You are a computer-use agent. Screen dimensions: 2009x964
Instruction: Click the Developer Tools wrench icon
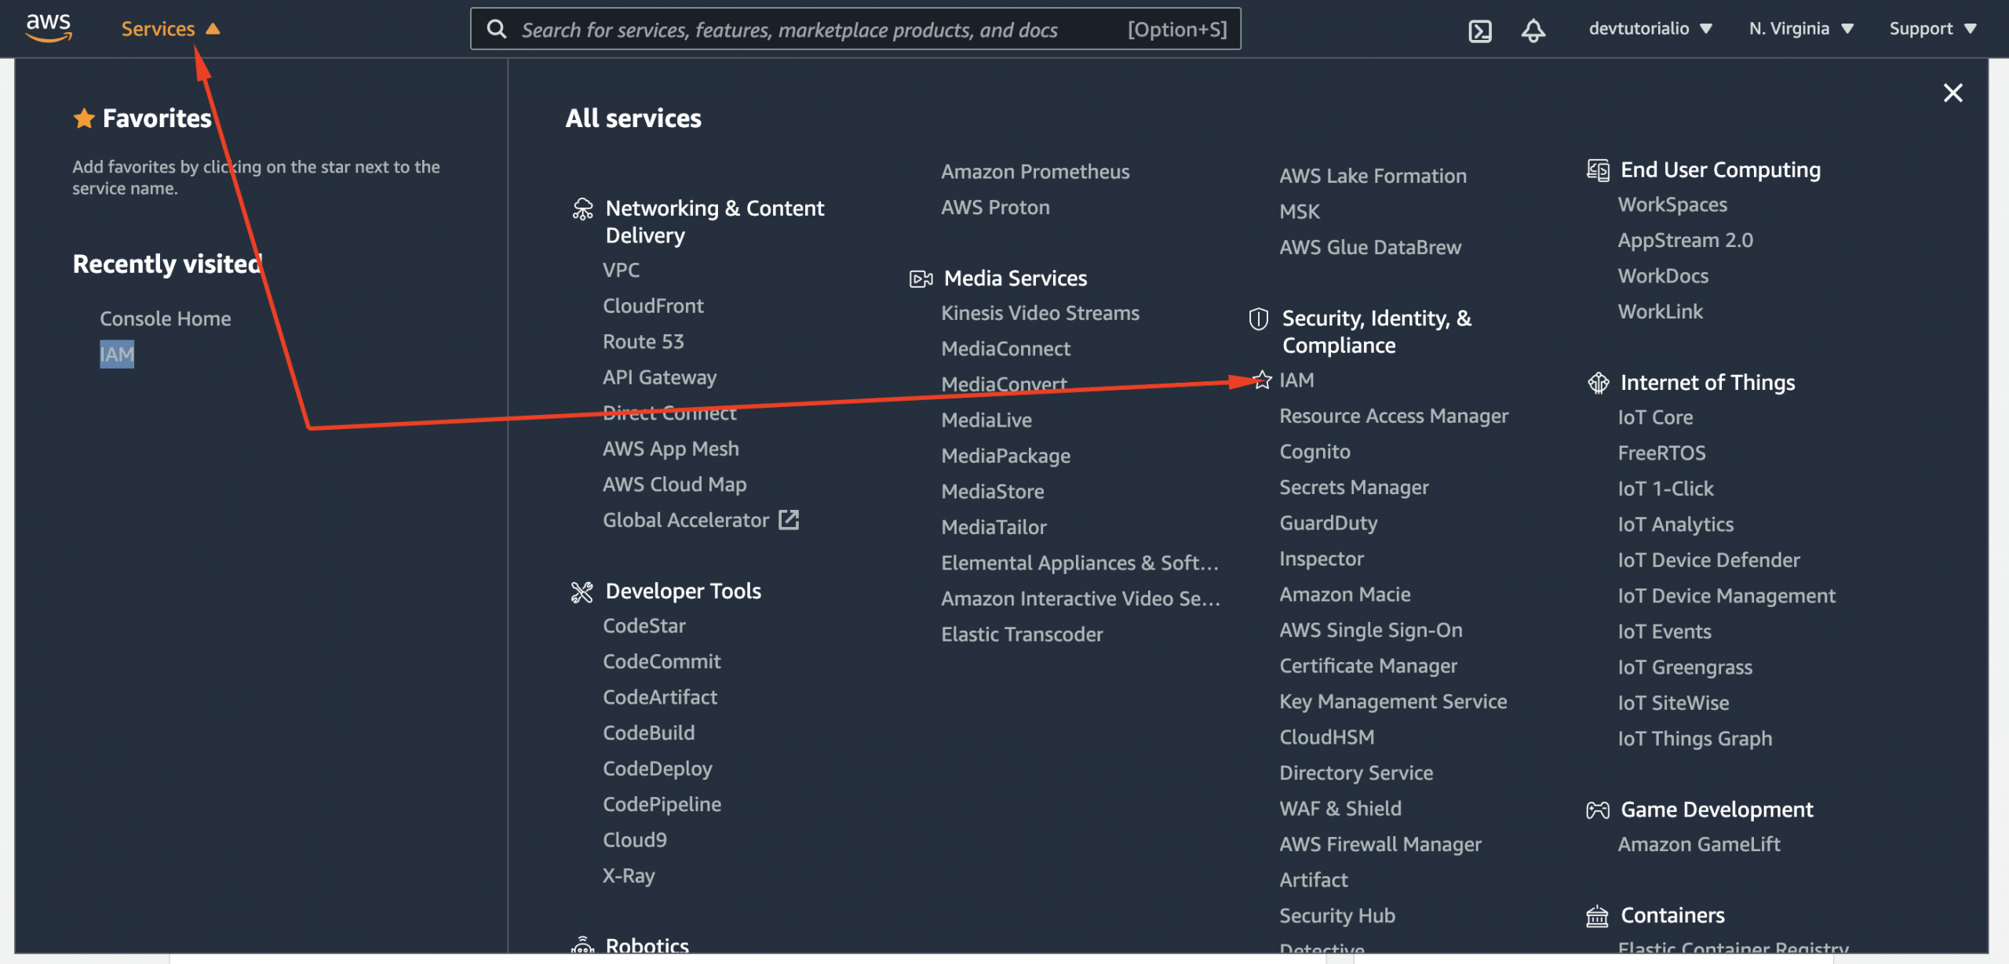point(582,591)
